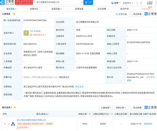The width and height of the screenshot is (157, 131).
Task: Click 导出数据 in 工商信息 section
Action: 136,14
